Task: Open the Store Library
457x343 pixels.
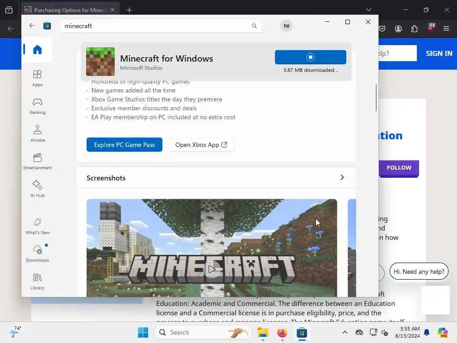Action: (37, 281)
